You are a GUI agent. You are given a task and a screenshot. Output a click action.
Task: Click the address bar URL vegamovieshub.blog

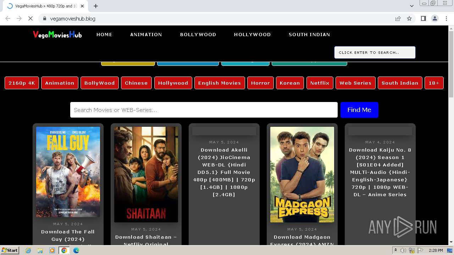click(73, 19)
